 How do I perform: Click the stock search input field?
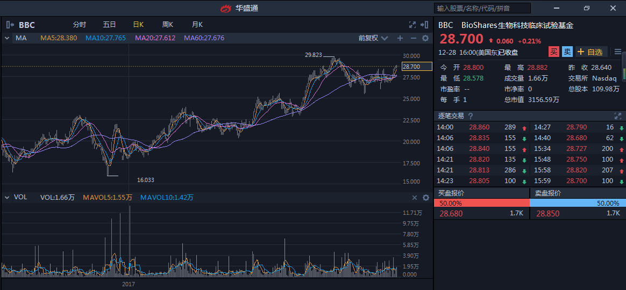point(482,8)
